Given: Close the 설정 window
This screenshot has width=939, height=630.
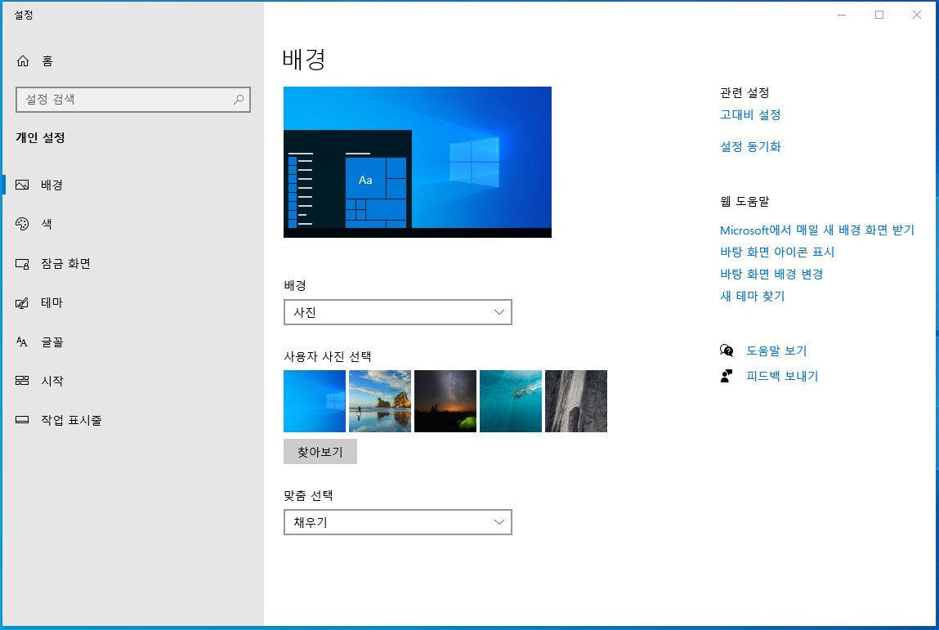Looking at the screenshot, I should coord(916,15).
